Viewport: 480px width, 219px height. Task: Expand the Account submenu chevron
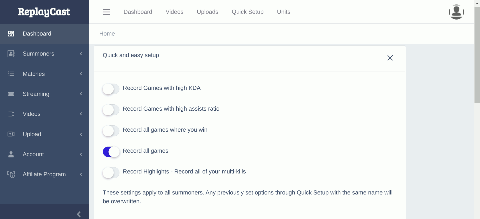tap(81, 154)
